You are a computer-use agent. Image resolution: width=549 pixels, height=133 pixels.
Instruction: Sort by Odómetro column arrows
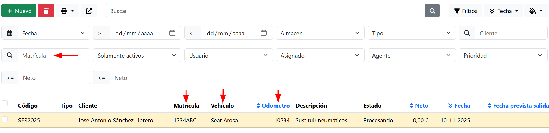[x=258, y=106]
